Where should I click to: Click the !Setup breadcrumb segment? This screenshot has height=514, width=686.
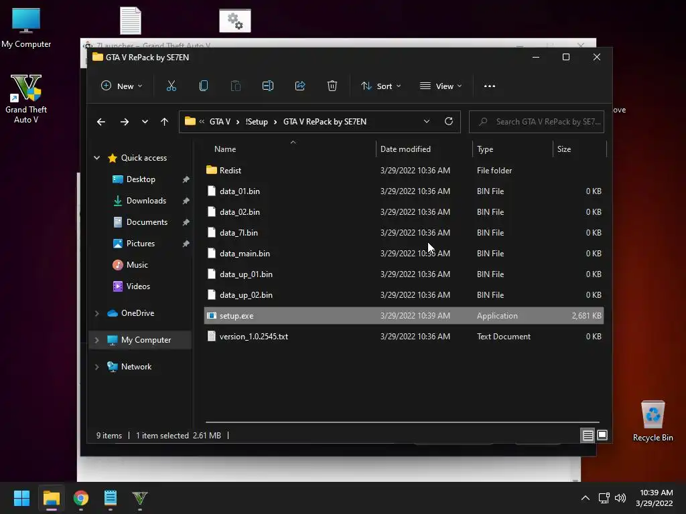(x=257, y=122)
